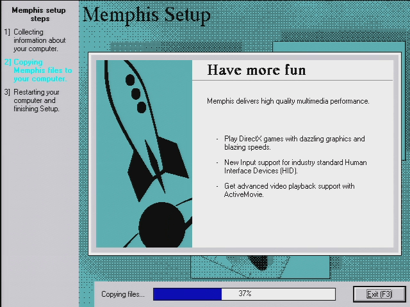The width and height of the screenshot is (410, 307).
Task: Click the Exit (F3) button
Action: (x=379, y=294)
